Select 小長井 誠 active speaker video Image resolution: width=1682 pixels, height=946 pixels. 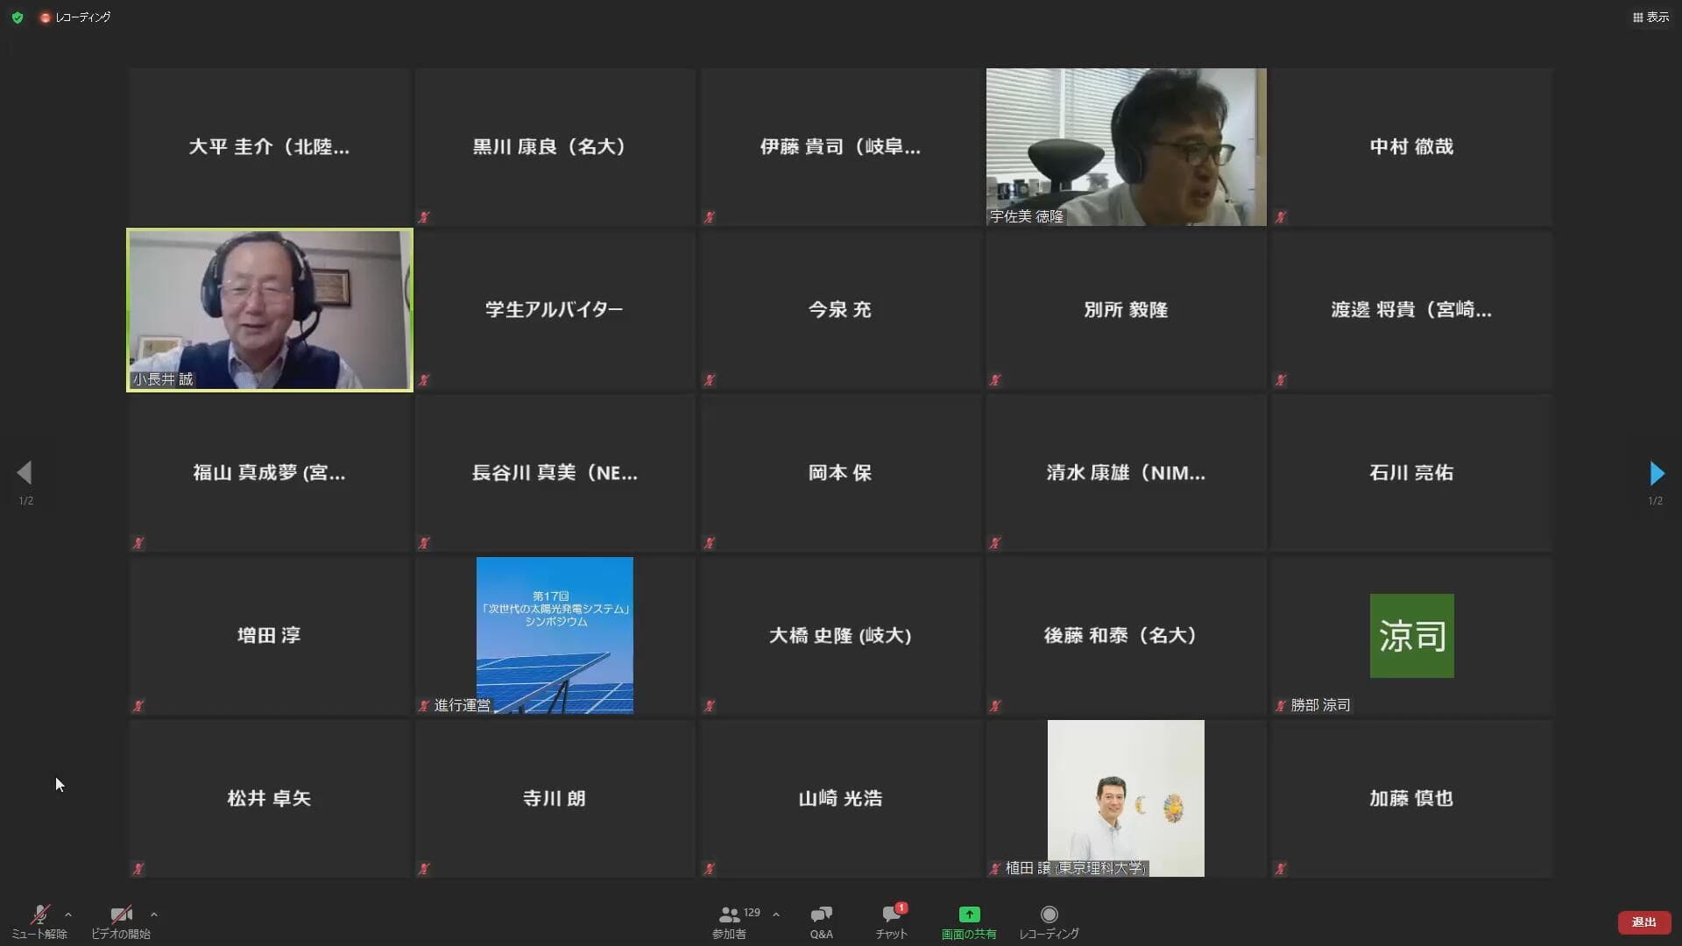(269, 309)
